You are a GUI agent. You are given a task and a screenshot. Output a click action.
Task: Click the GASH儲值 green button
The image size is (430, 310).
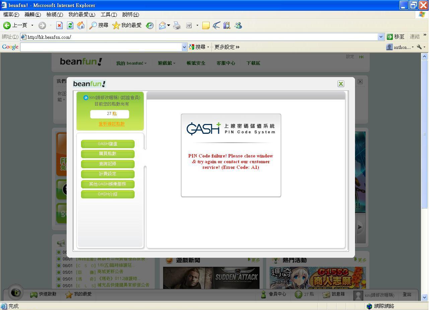pyautogui.click(x=108, y=144)
